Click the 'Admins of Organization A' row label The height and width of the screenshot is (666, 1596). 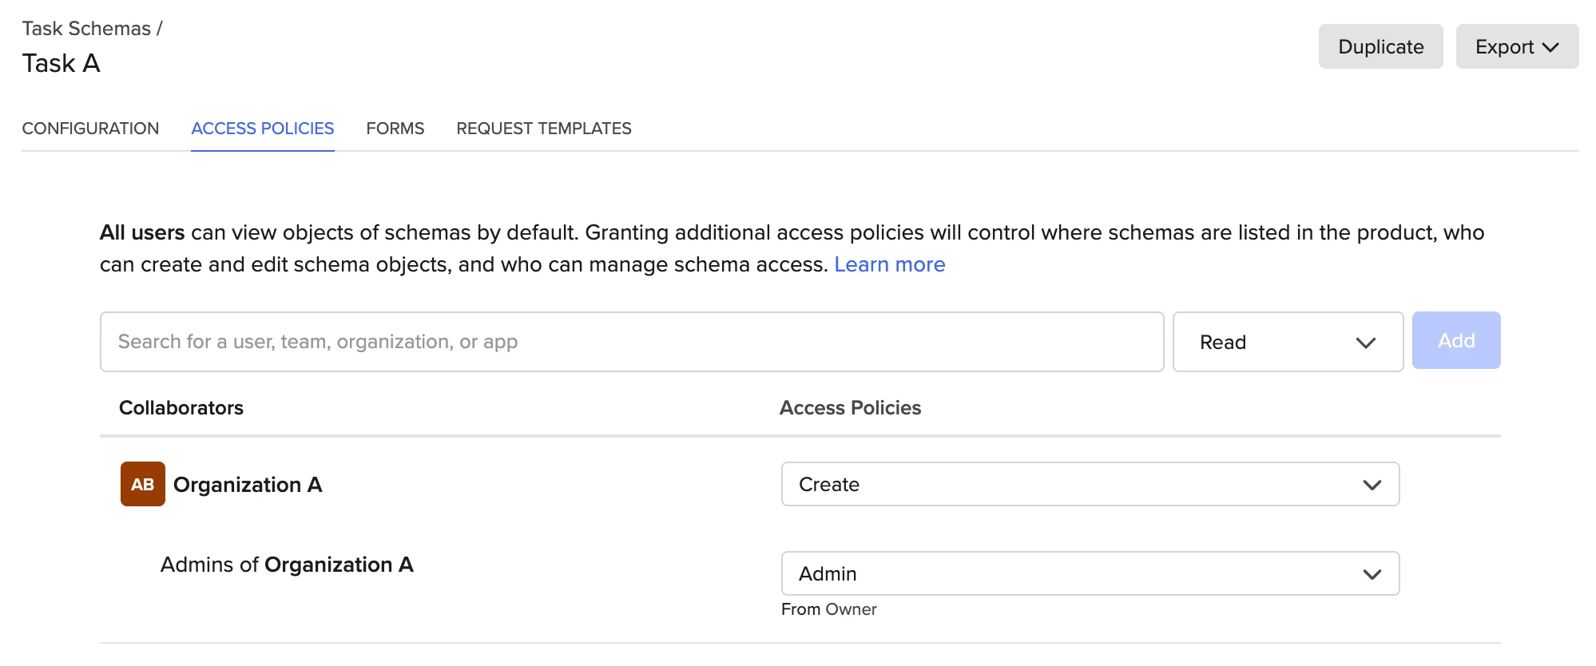(x=287, y=565)
